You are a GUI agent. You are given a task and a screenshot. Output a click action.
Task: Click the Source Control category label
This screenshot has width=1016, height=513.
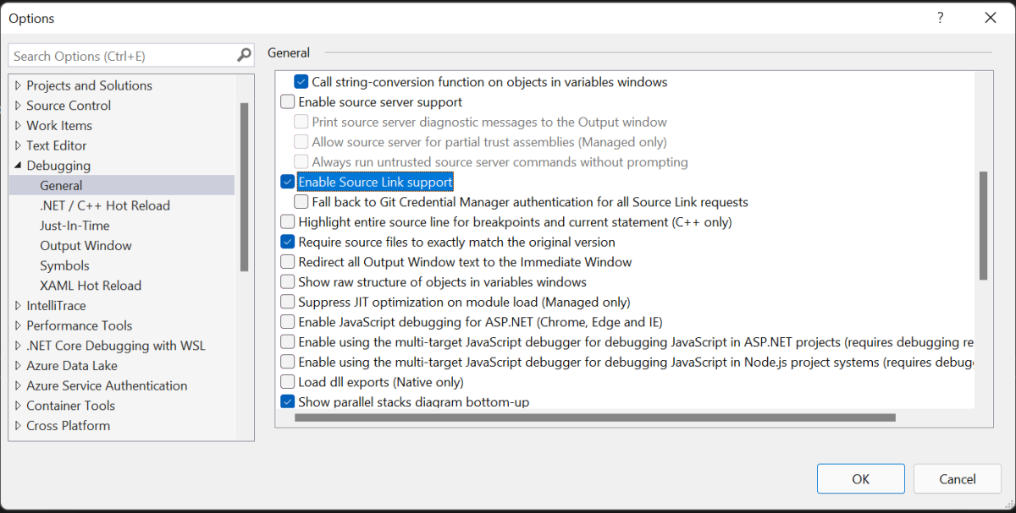click(69, 106)
